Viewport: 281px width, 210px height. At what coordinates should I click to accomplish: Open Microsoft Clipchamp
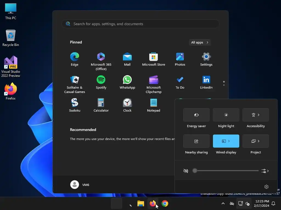pyautogui.click(x=154, y=84)
